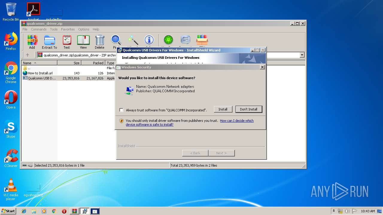Click WinRAR taskbar button
Screen dimensions: 383x215
75,211
